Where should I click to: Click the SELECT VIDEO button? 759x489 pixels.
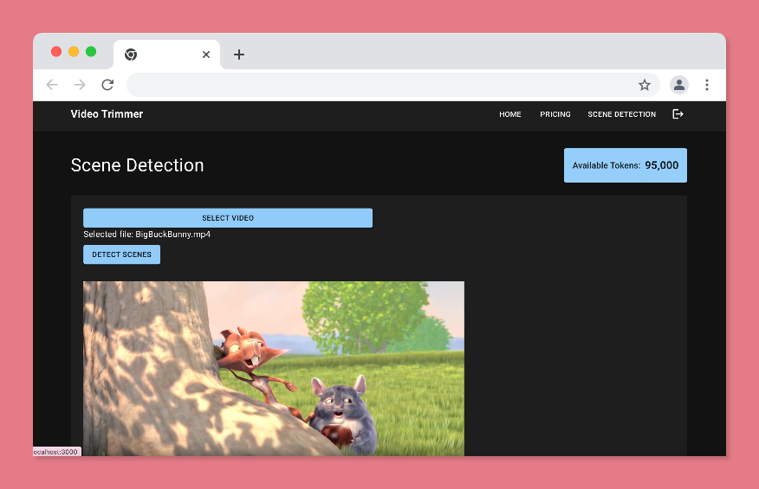[x=228, y=217]
